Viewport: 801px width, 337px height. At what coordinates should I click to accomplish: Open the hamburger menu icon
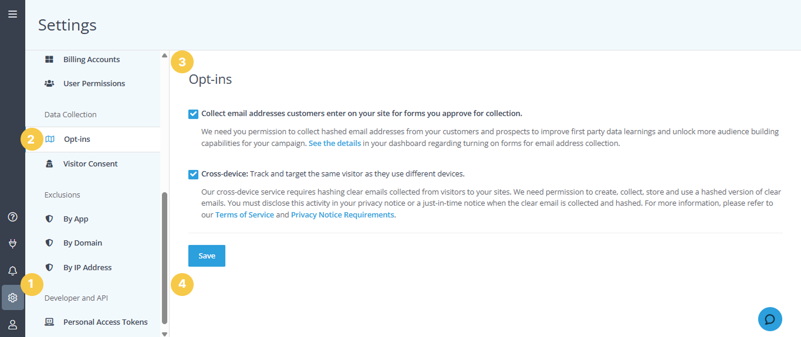(12, 14)
